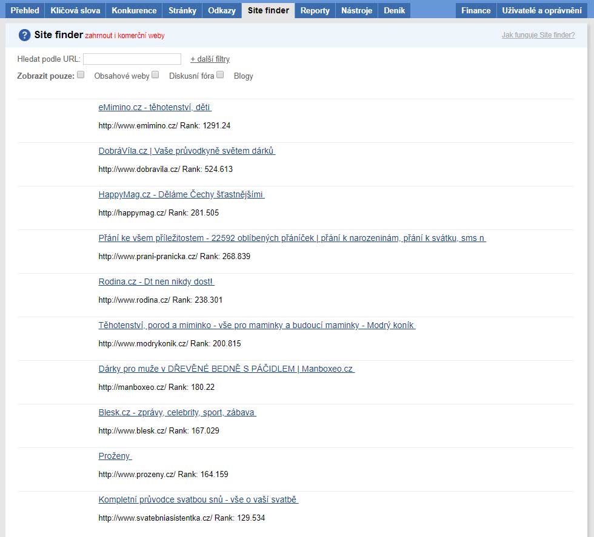This screenshot has height=537, width=594.
Task: Click the 'Site finder' page heading
Action: tap(58, 35)
